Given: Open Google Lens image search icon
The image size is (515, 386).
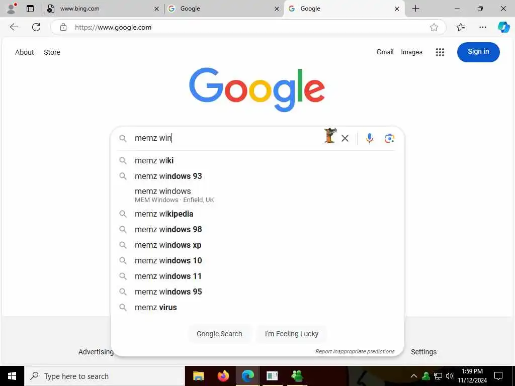Looking at the screenshot, I should coord(390,138).
